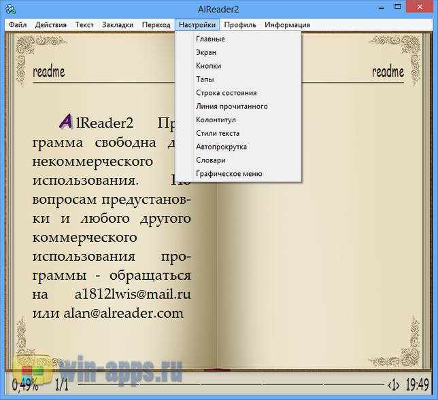The height and width of the screenshot is (400, 438).
Task: Open Колонтитул settings
Action: (238, 120)
